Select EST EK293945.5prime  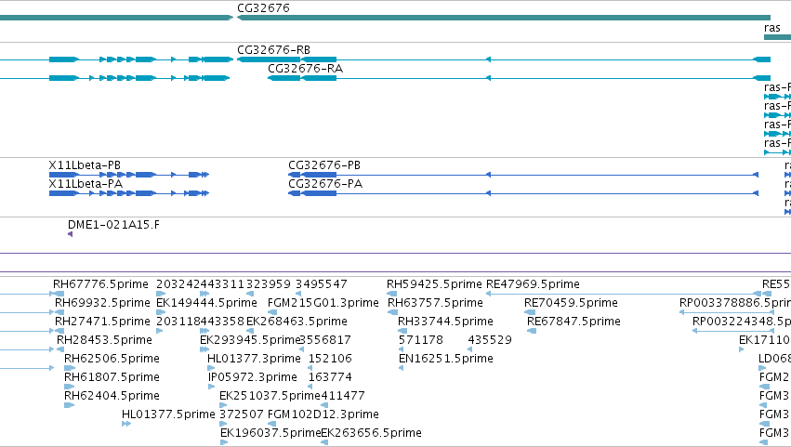pos(250,340)
